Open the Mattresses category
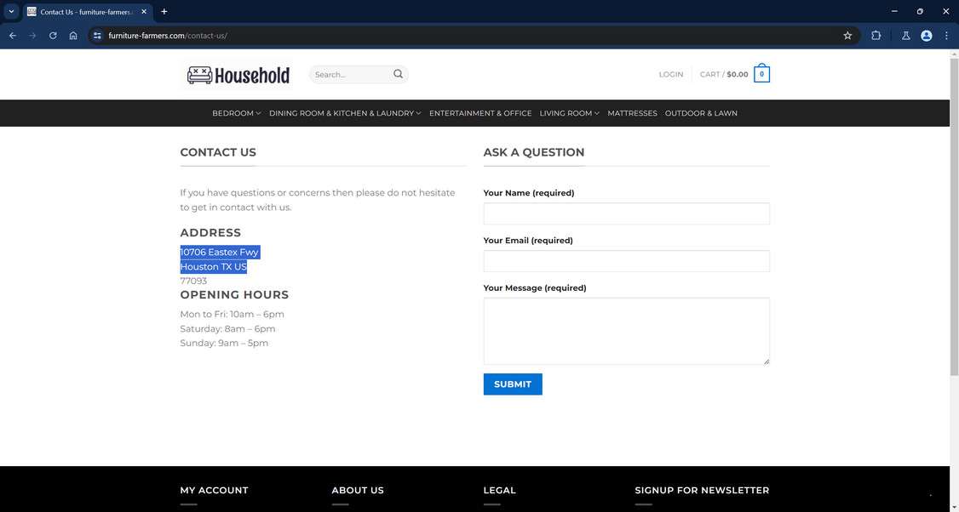 pos(632,113)
